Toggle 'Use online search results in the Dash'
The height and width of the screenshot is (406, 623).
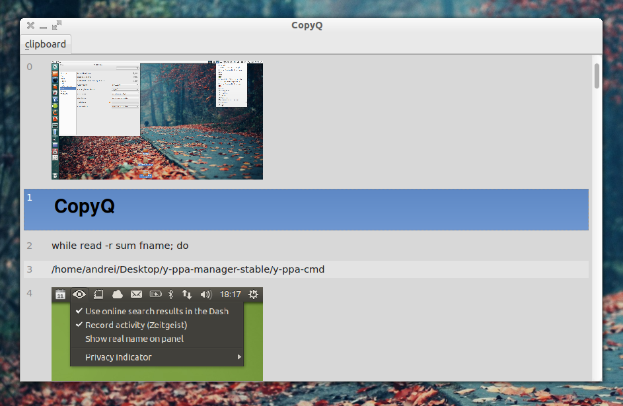coord(157,311)
